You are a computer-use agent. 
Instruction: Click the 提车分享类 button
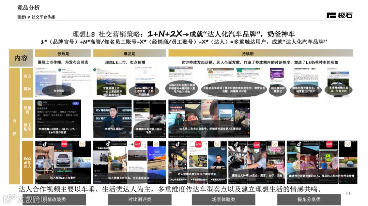[x=309, y=200]
